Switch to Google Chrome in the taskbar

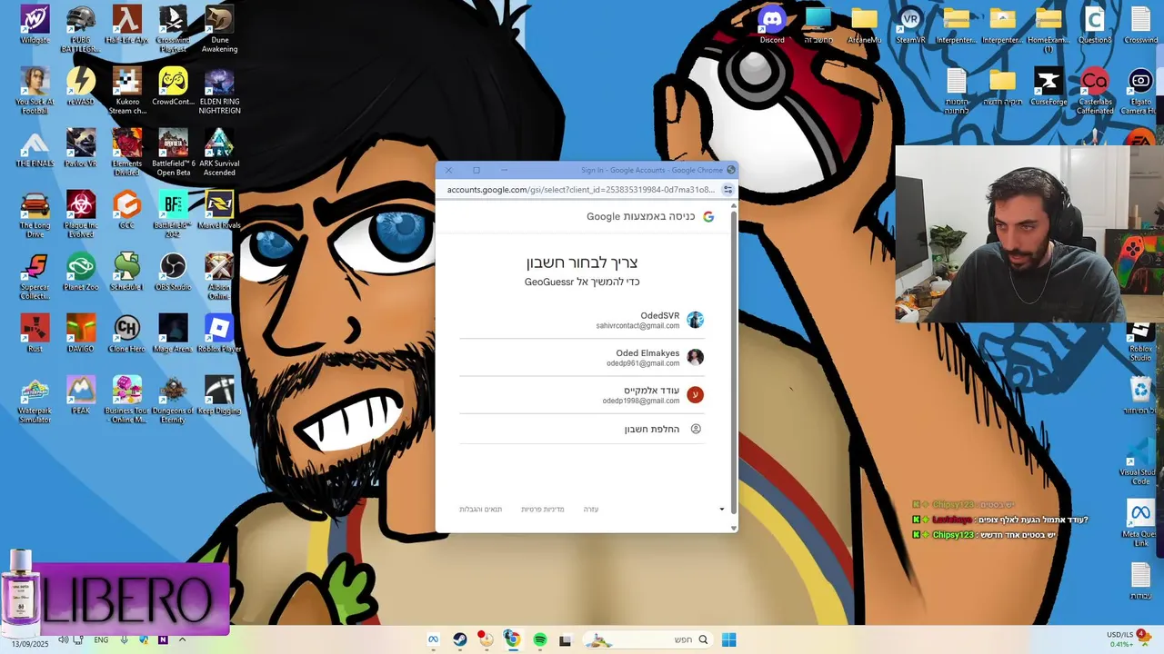512,639
